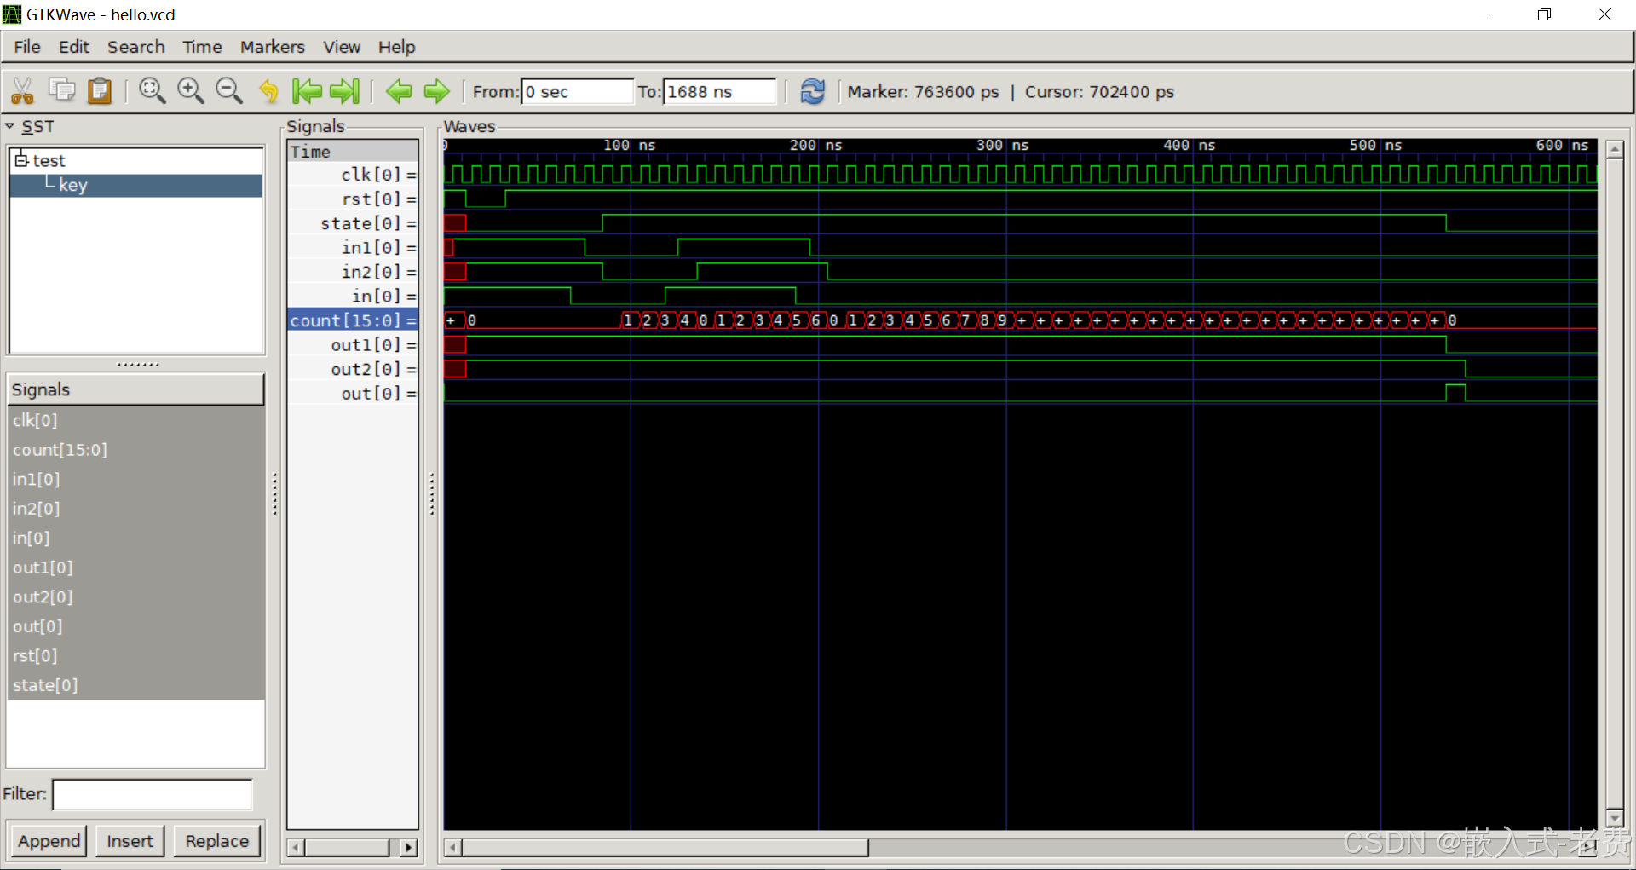
Task: Focus the Filter text field
Action: (153, 794)
